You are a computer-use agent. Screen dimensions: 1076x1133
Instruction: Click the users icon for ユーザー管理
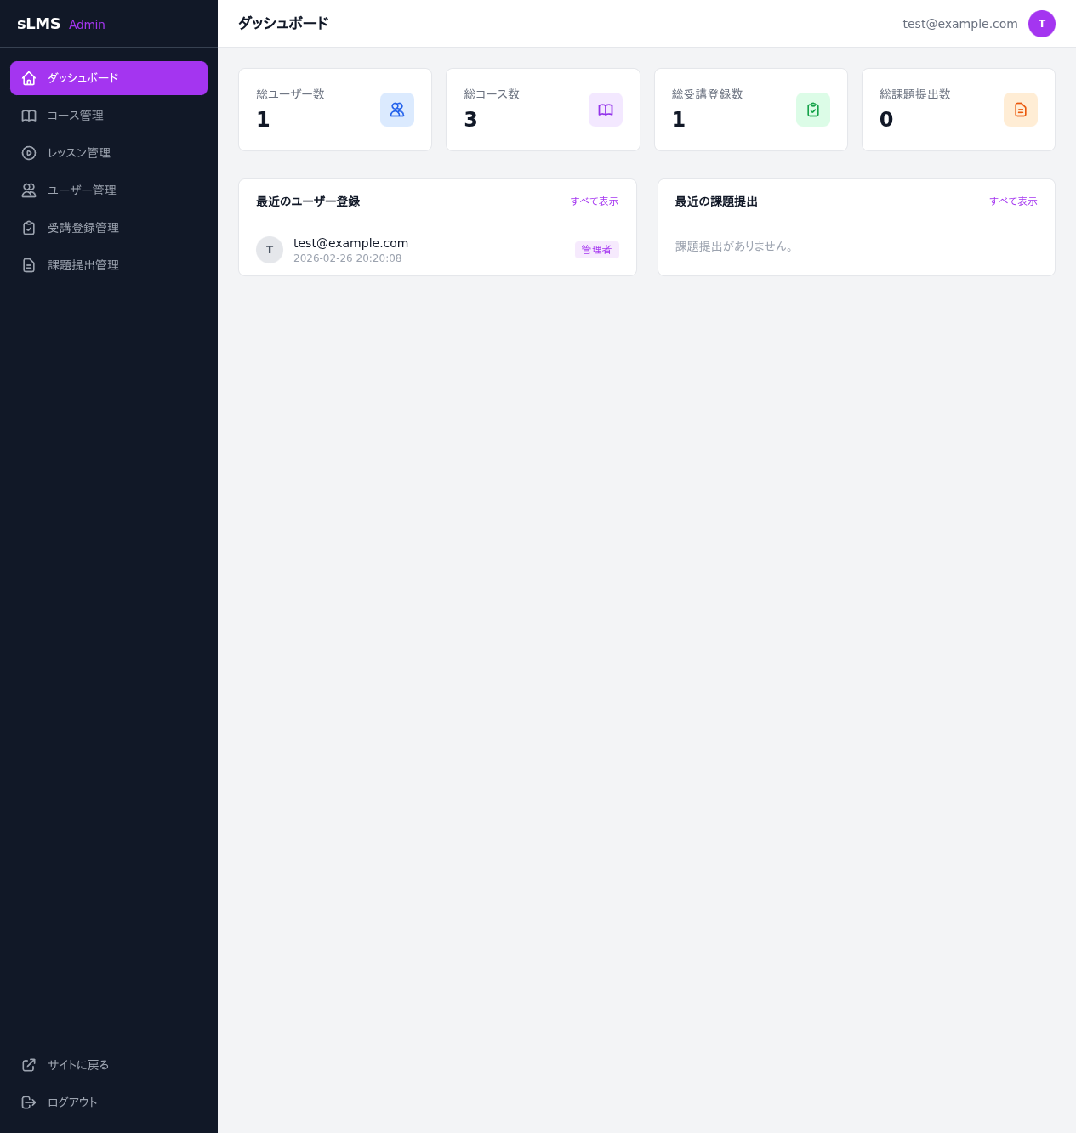29,190
